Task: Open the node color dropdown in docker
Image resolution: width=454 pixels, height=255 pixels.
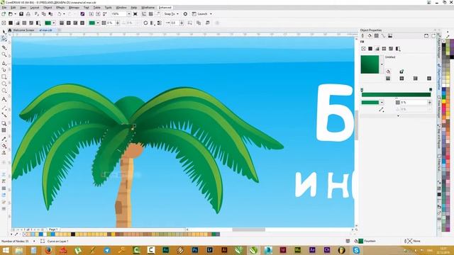Action: pyautogui.click(x=382, y=102)
